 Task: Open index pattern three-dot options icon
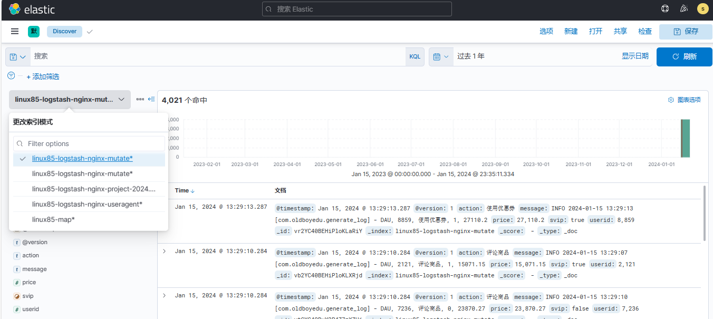tap(140, 99)
